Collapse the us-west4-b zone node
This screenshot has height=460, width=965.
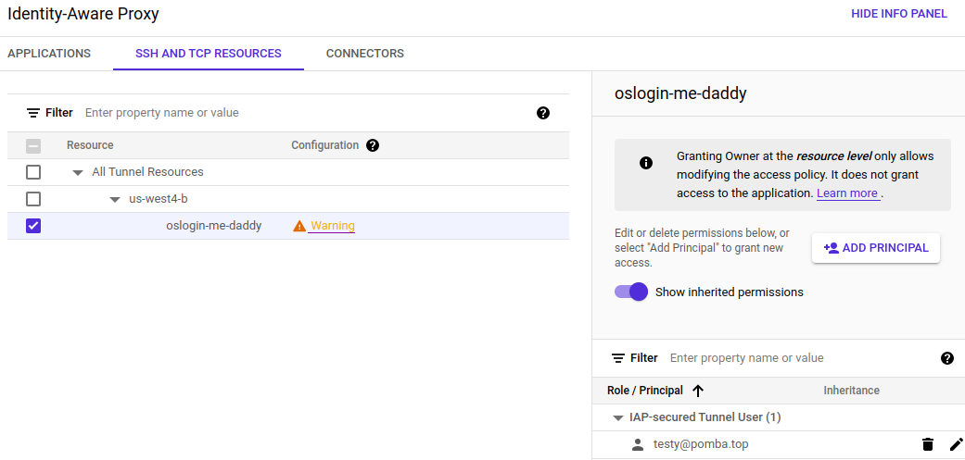(x=115, y=199)
